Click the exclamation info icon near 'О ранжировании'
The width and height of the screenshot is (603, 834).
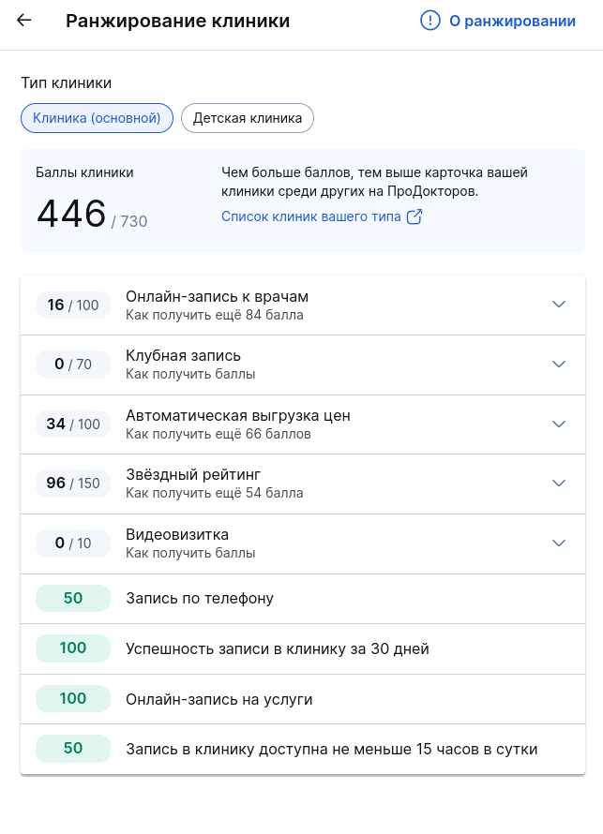(x=430, y=20)
